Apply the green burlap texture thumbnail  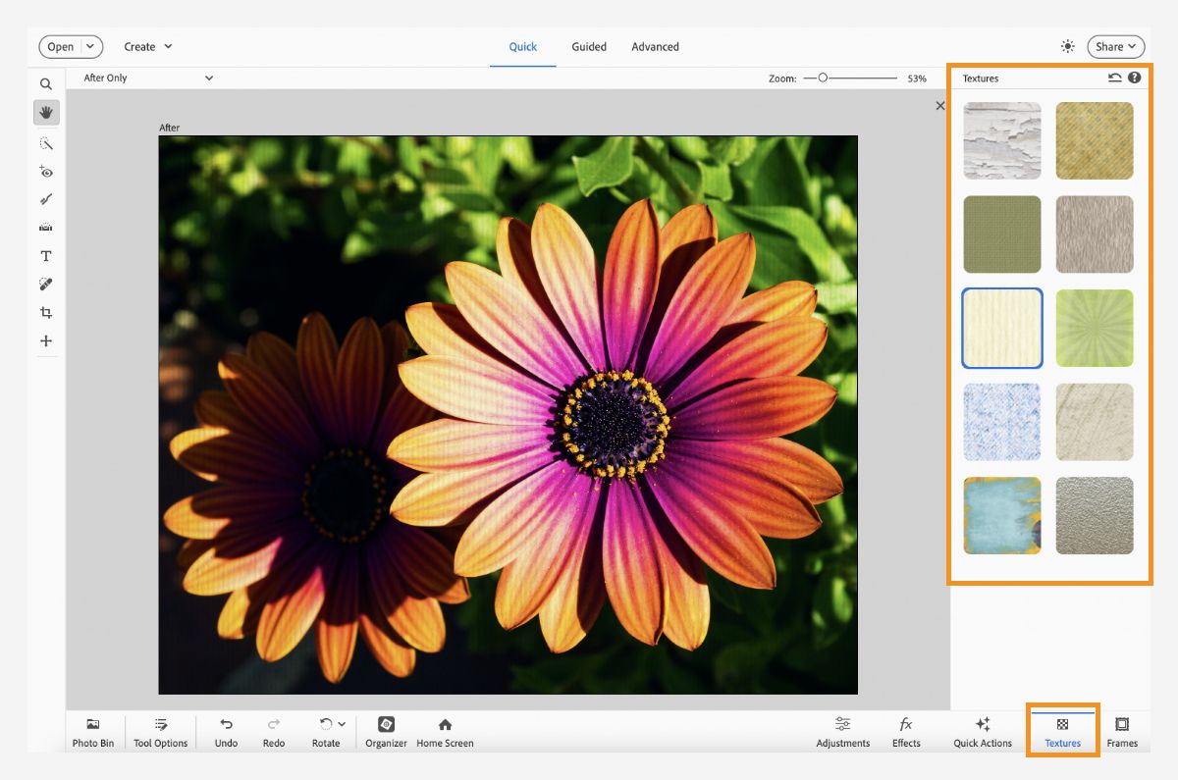coord(1001,234)
